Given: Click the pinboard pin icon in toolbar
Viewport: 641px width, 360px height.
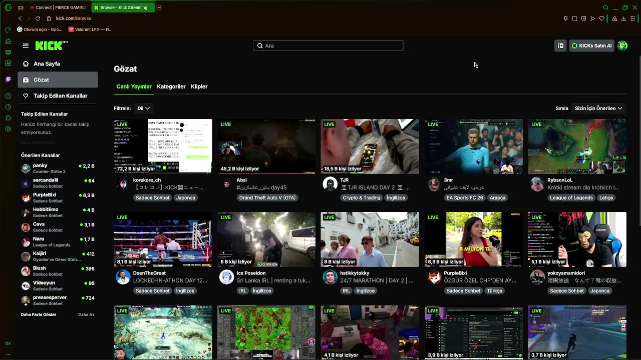Looking at the screenshot, I should [x=565, y=18].
